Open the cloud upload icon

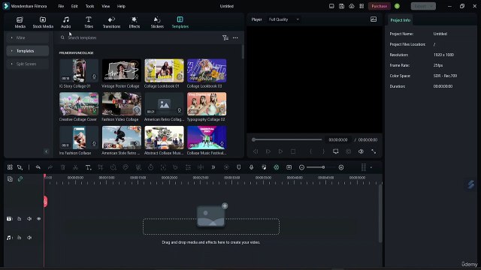(352, 6)
